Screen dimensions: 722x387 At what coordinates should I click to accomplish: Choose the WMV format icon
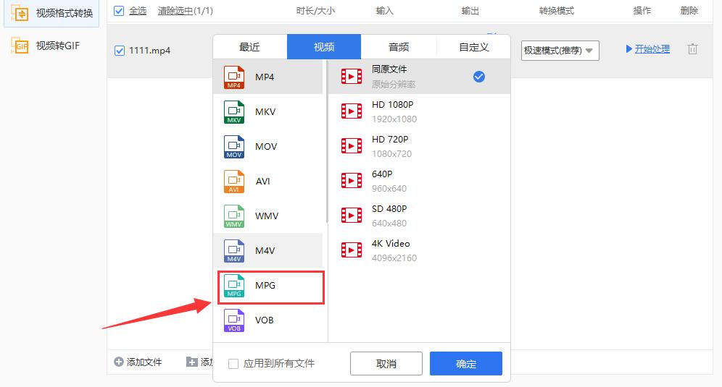point(234,216)
